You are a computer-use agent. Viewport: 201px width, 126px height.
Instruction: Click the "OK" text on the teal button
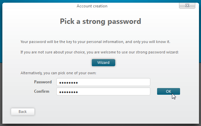(169, 91)
